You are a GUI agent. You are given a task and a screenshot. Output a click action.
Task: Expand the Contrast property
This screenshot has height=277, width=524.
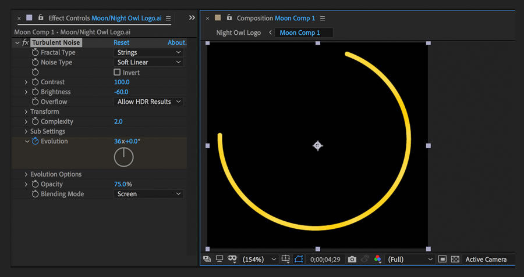(26, 82)
